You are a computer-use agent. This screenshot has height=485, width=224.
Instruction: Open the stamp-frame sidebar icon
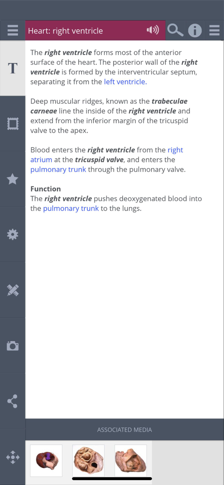[x=13, y=124]
